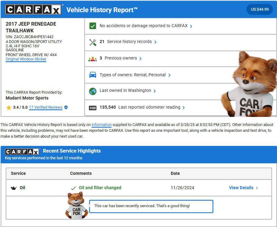Click the 2.4L I4 F SOHC 16V engine text
Screen dimensions: 277x227
[x=23, y=46]
